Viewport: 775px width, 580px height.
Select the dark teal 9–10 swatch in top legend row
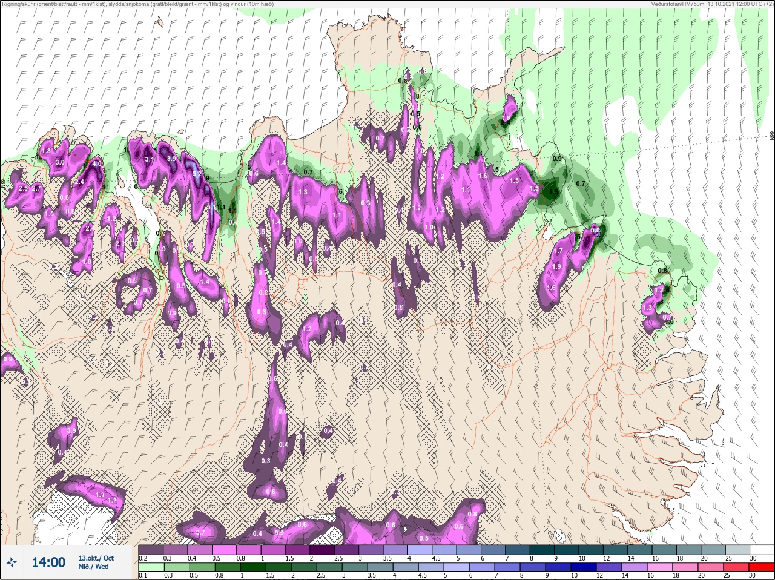pos(567,550)
